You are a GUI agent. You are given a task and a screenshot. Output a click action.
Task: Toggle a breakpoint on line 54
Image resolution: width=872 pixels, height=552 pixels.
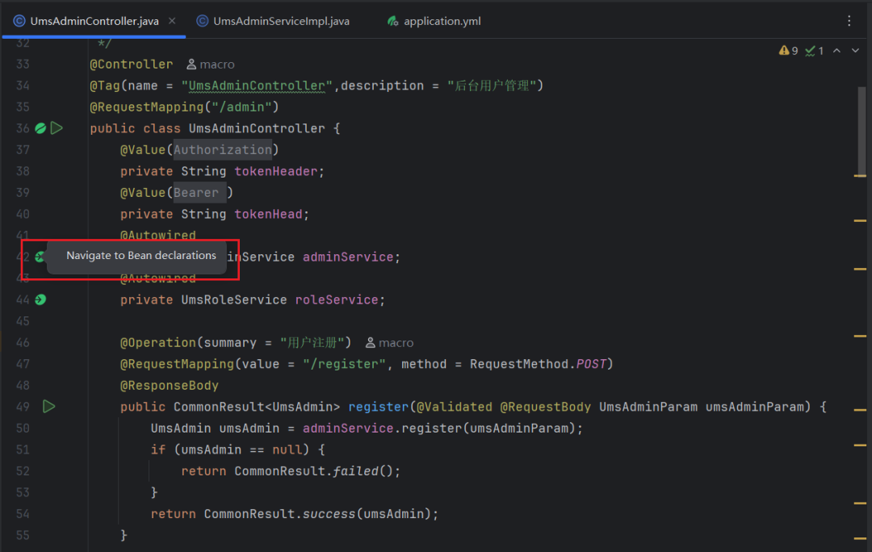[x=23, y=513]
